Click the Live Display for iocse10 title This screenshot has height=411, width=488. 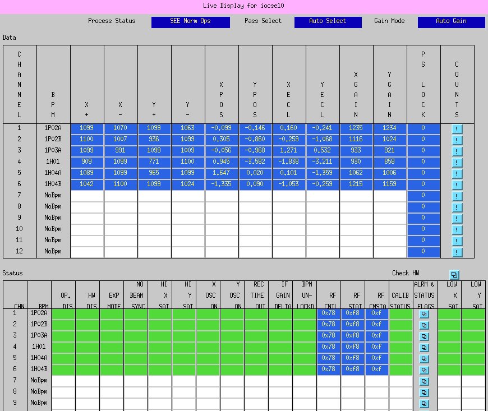(243, 6)
